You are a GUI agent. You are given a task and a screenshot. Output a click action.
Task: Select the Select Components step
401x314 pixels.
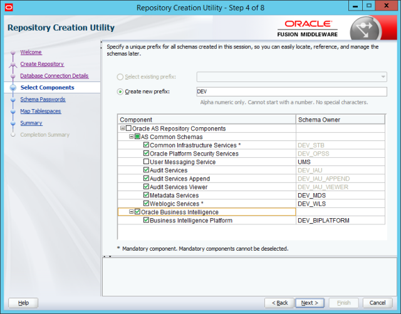point(48,88)
